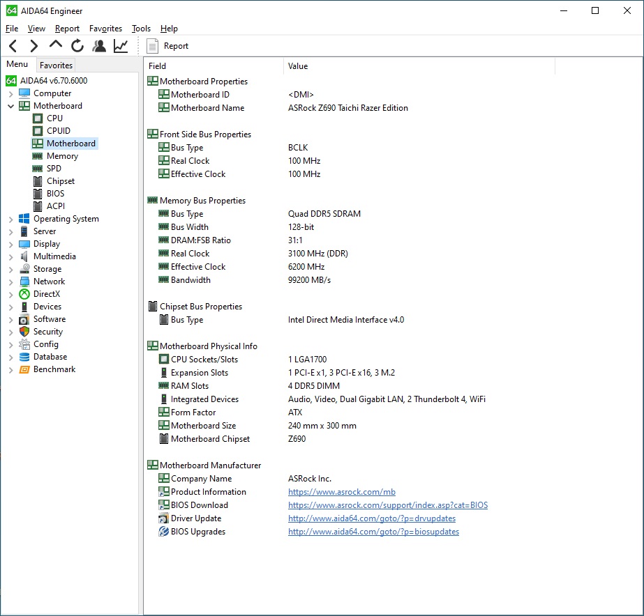Expand the Operating System node
Screen dimensions: 644x616
coord(11,220)
